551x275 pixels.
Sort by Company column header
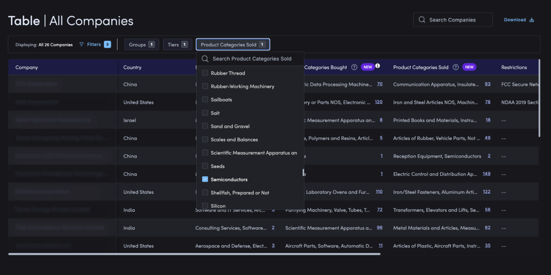(27, 67)
